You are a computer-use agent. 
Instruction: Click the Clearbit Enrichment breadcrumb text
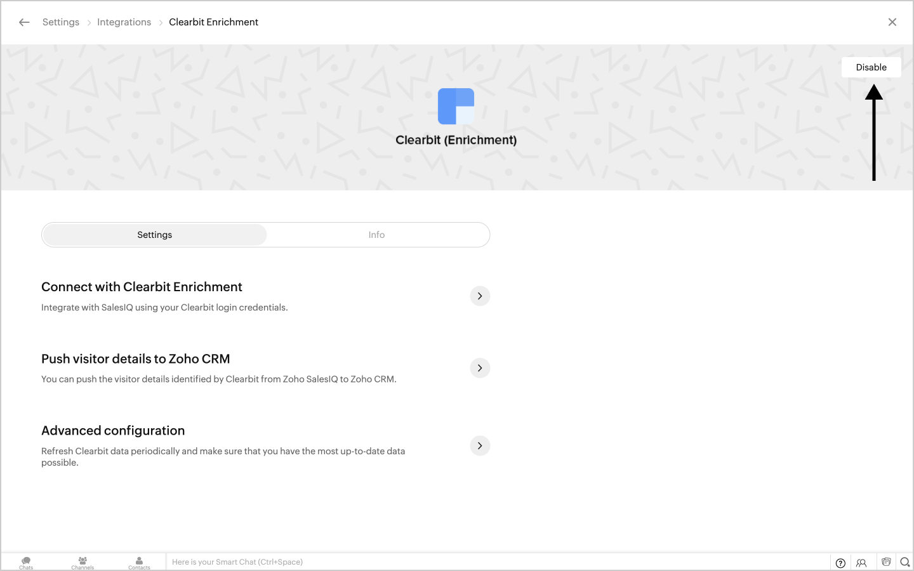(214, 22)
